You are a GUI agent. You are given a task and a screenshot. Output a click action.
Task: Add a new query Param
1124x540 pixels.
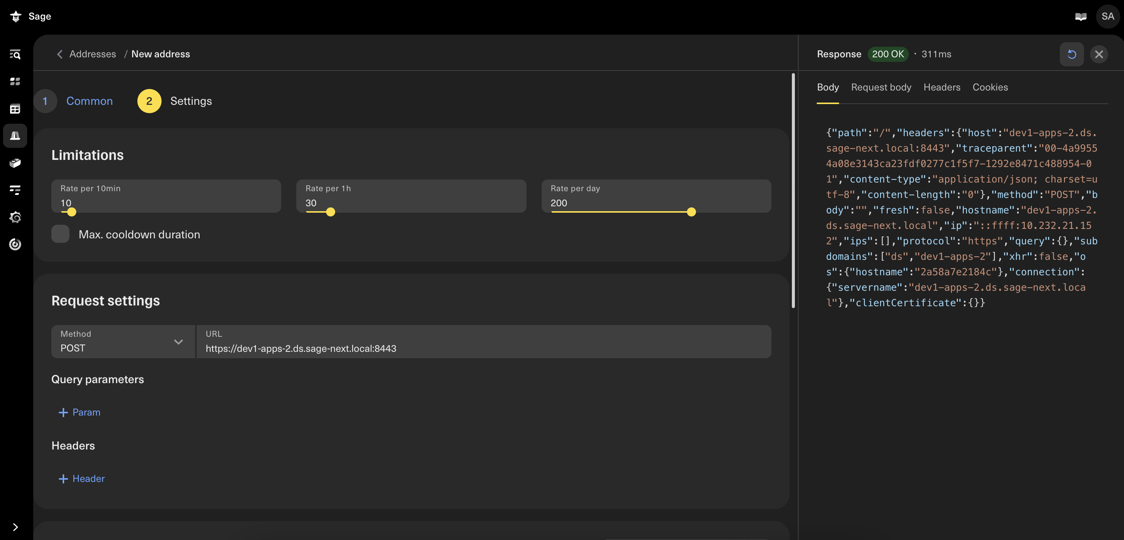click(x=79, y=412)
